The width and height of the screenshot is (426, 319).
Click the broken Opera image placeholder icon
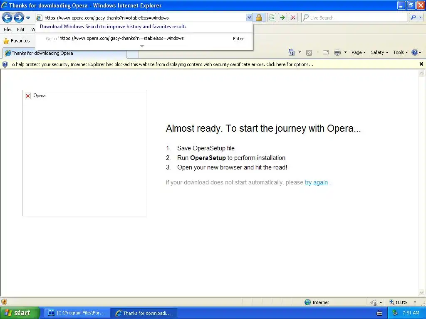28,96
